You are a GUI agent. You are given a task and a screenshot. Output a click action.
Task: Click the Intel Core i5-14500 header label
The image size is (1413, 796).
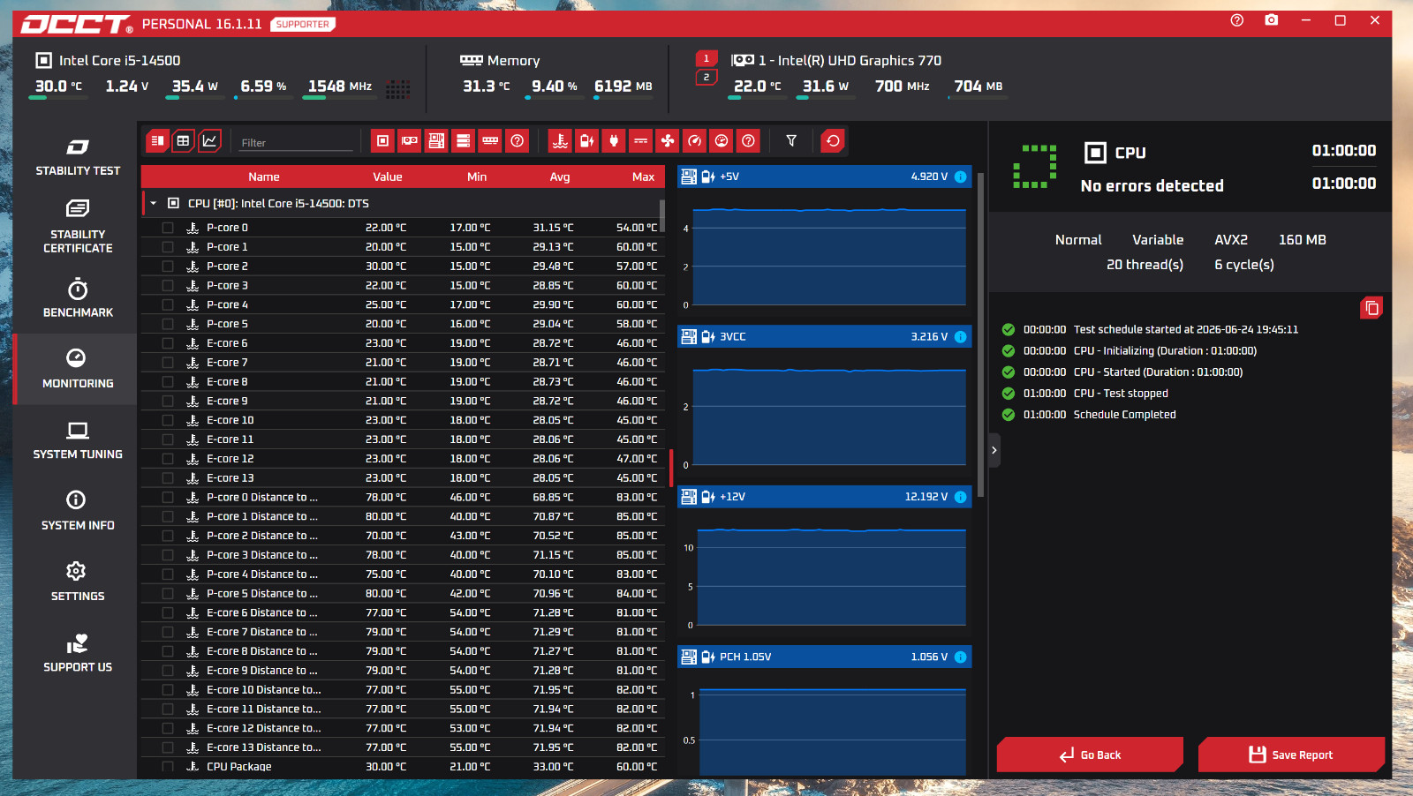[119, 60]
